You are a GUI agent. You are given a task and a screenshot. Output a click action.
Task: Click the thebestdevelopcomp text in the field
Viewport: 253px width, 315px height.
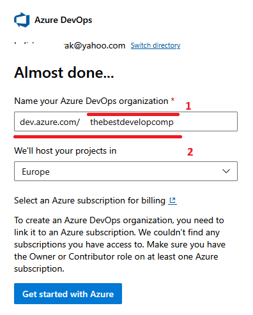click(132, 122)
